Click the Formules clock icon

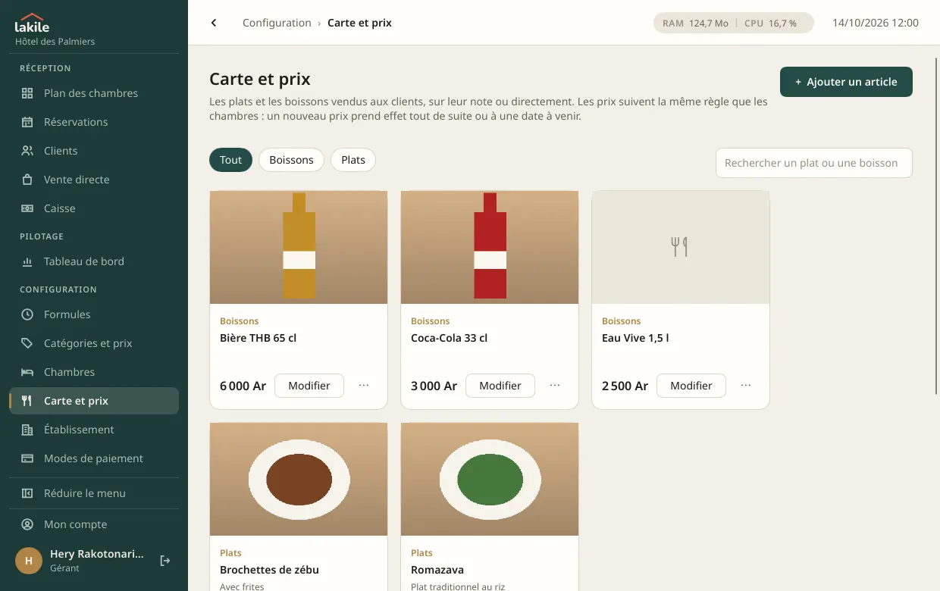coord(27,314)
